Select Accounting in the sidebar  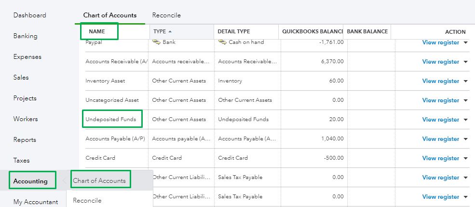tap(30, 181)
